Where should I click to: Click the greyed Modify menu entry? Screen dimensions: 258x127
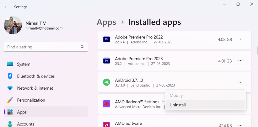tap(206, 95)
